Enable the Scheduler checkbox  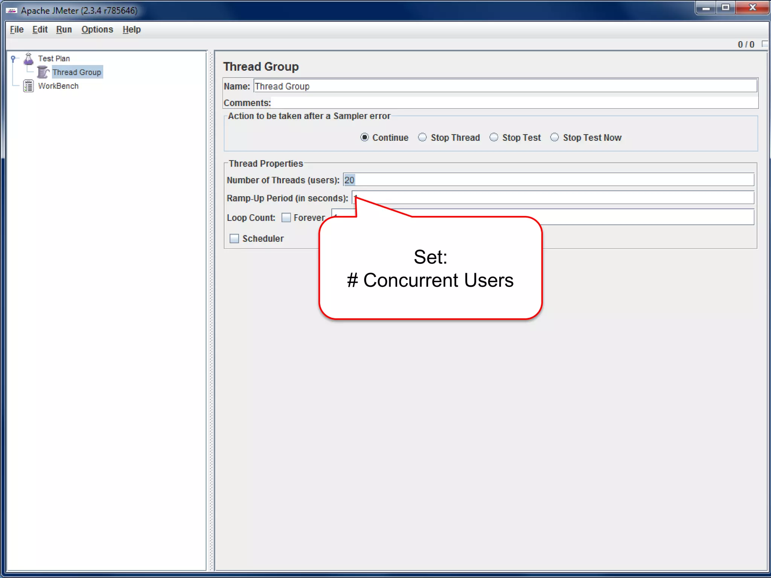234,239
